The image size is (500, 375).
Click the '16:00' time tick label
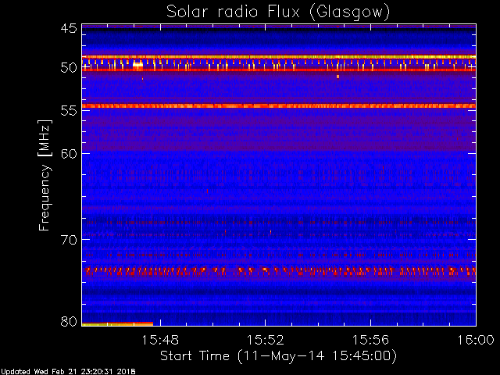pyautogui.click(x=476, y=340)
